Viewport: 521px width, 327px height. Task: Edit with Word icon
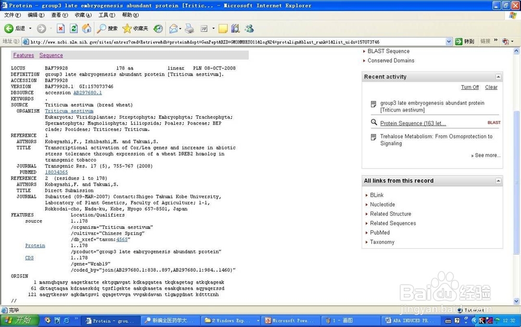[204, 29]
